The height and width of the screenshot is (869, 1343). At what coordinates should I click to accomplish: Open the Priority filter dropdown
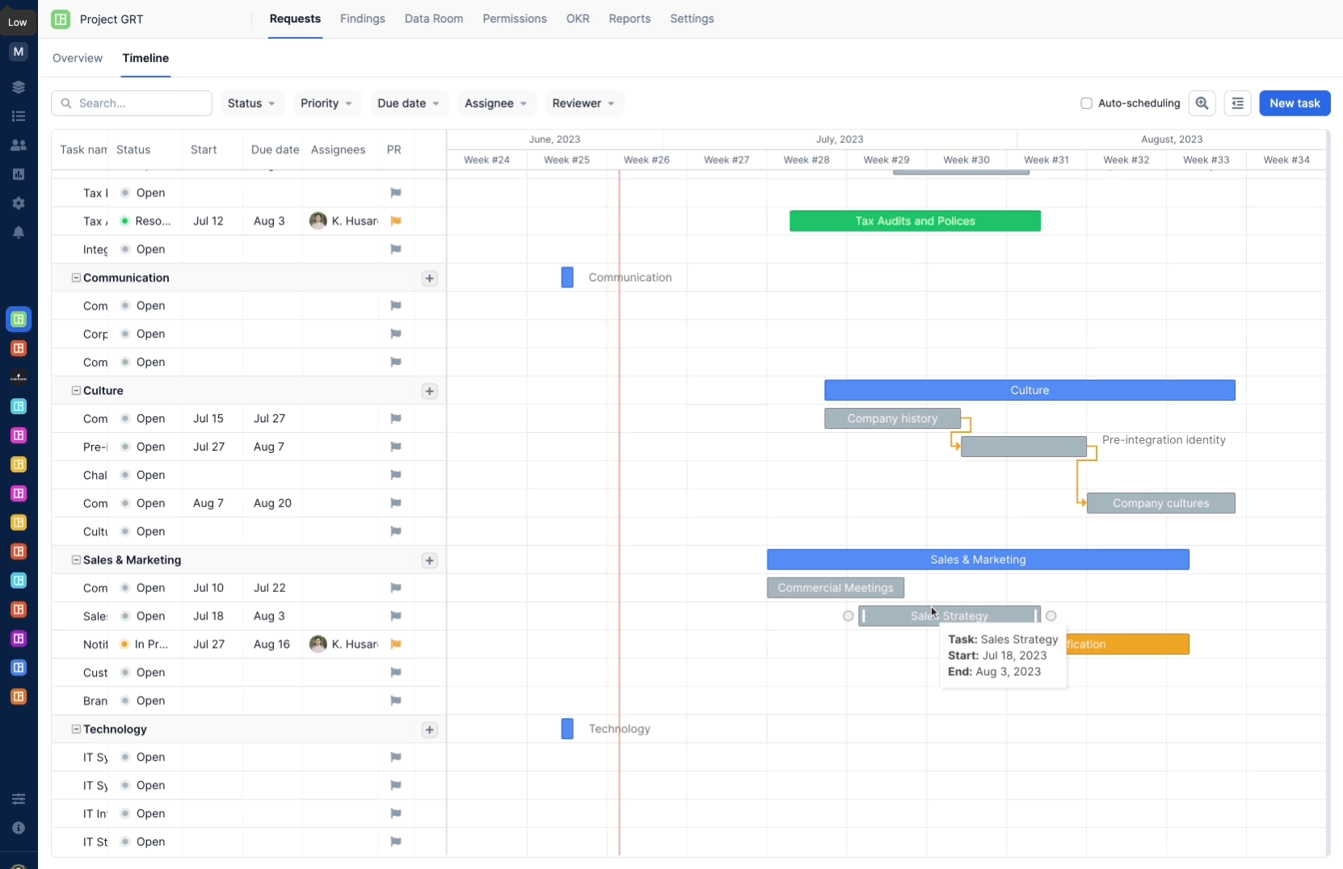[326, 103]
